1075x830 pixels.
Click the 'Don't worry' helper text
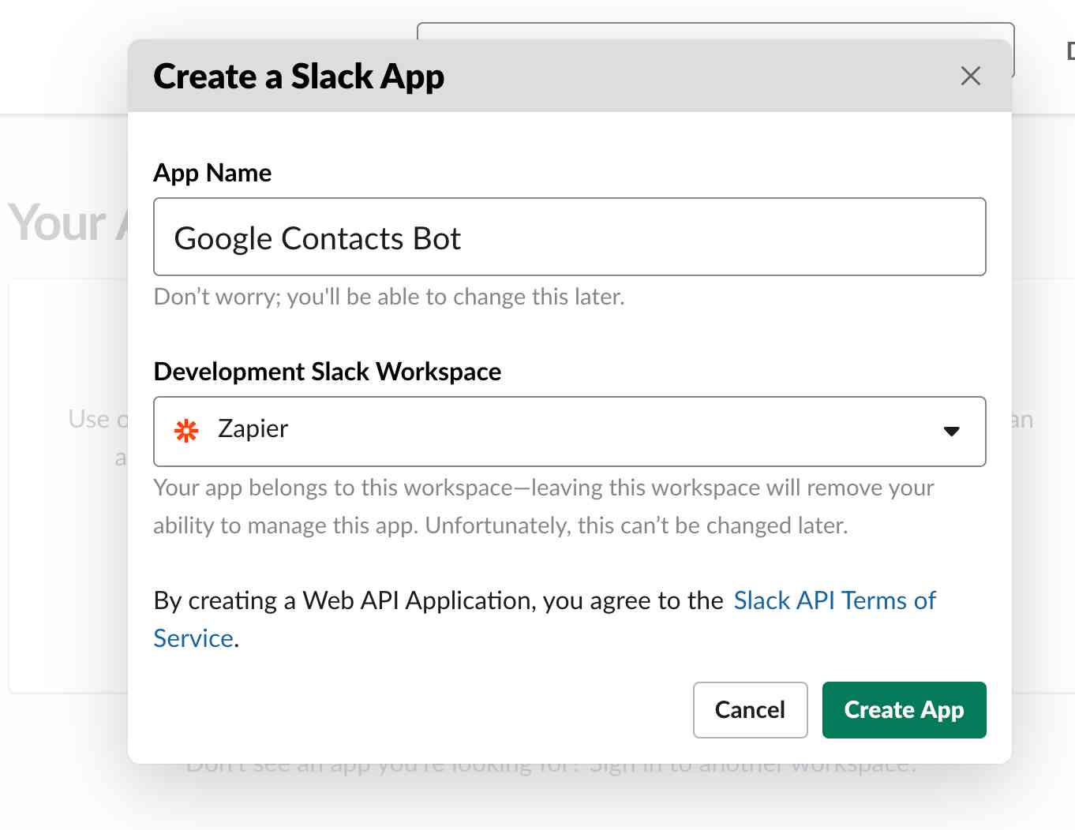point(389,297)
